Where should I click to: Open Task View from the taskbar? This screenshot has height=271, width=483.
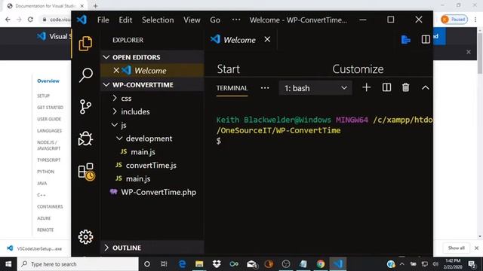tap(164, 264)
